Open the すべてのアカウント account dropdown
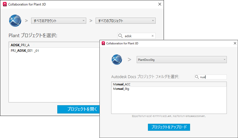Viewport: 238px width, 138px height. 59,21
